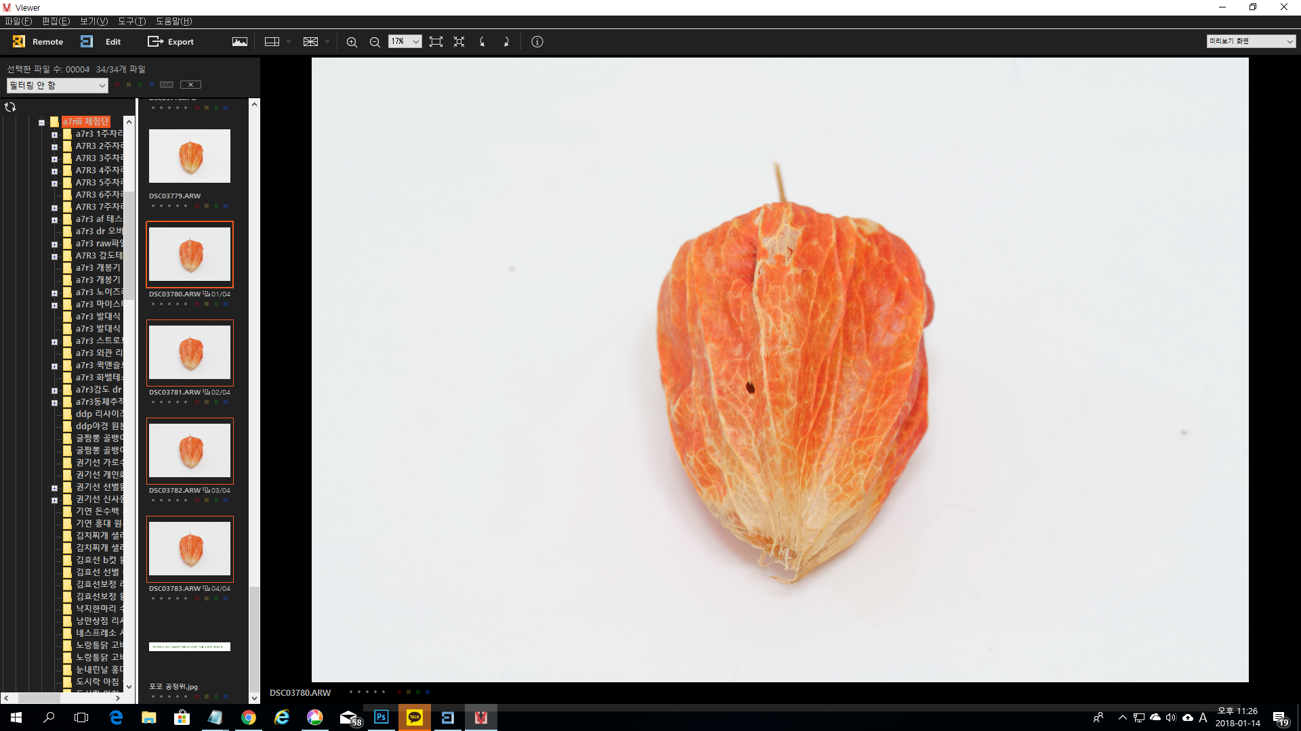The width and height of the screenshot is (1301, 731).
Task: Fit image to window
Action: click(436, 41)
